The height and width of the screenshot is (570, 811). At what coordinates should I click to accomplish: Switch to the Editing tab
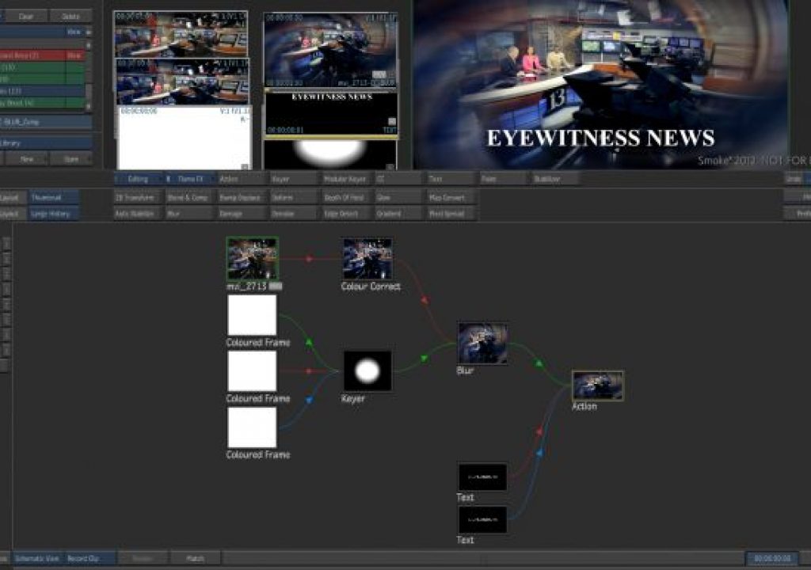[x=138, y=179]
